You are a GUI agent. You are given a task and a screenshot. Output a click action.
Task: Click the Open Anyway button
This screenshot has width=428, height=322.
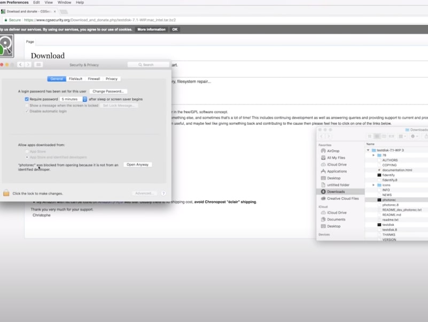[x=137, y=164]
